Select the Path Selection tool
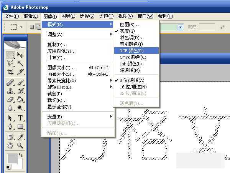This screenshot has height=173, width=230. tap(10, 118)
